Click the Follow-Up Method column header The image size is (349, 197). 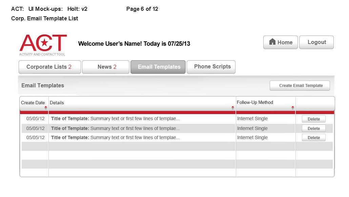(255, 103)
